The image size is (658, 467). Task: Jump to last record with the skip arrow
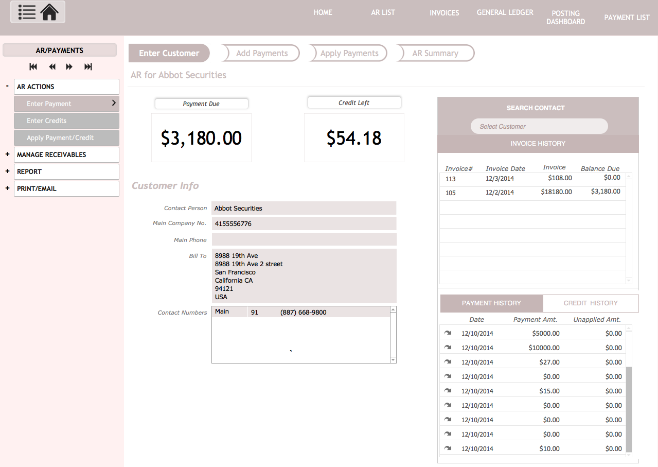point(88,66)
